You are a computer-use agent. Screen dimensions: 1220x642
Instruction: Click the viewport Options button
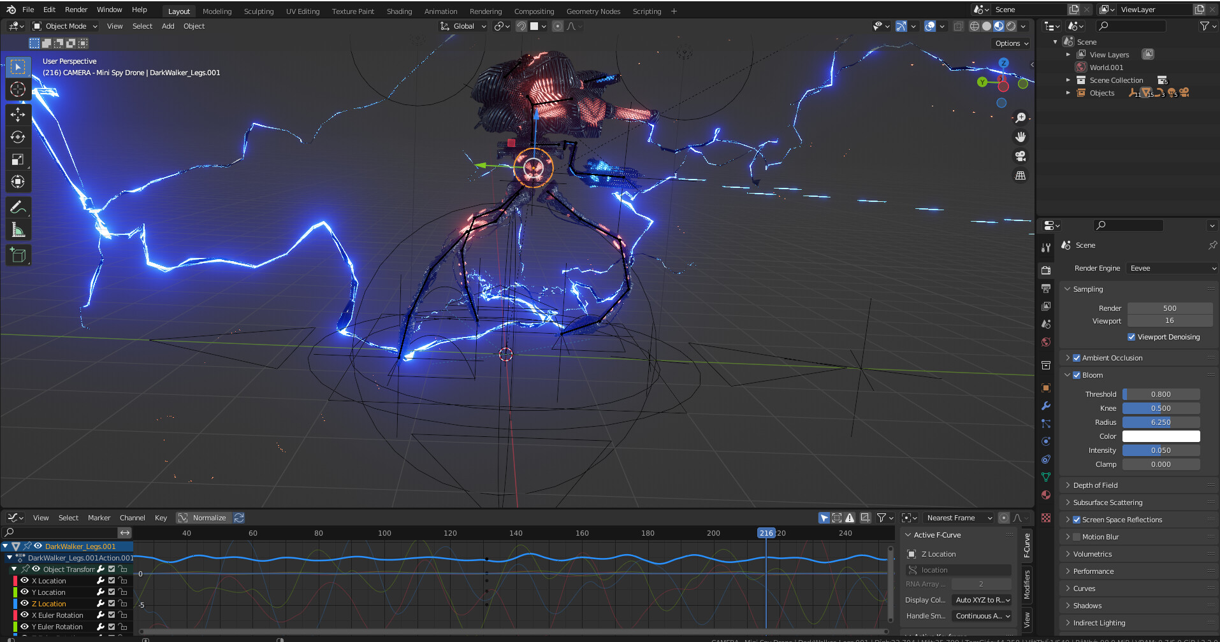tap(1012, 43)
